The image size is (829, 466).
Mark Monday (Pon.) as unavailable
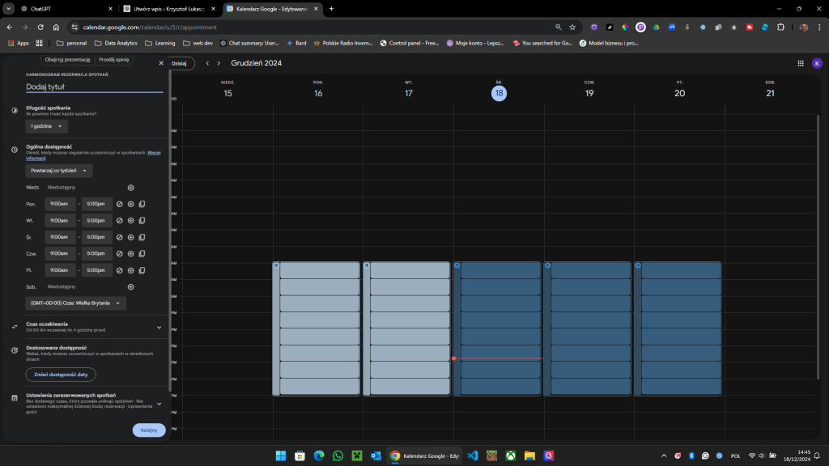(119, 204)
